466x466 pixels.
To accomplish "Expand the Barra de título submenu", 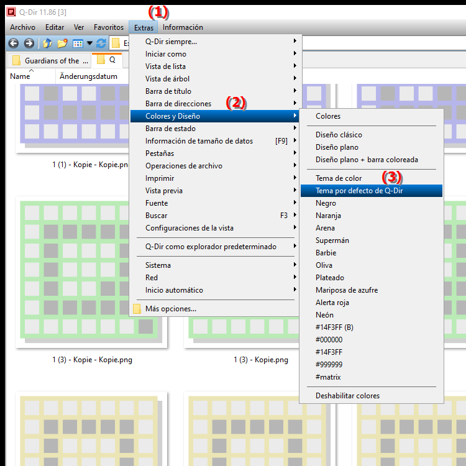I will [214, 91].
